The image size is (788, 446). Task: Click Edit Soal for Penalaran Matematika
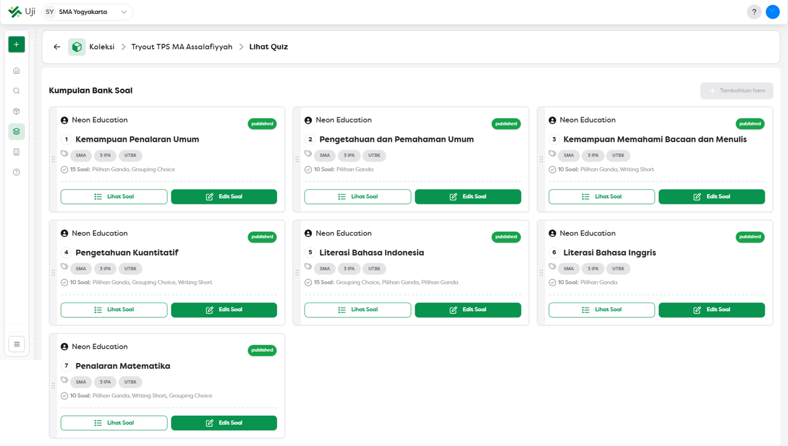pyautogui.click(x=224, y=423)
